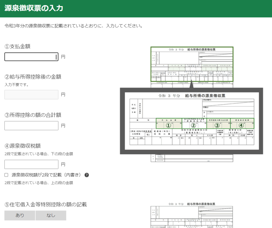Click the ③所得控除の額の合計額 label

point(33,115)
